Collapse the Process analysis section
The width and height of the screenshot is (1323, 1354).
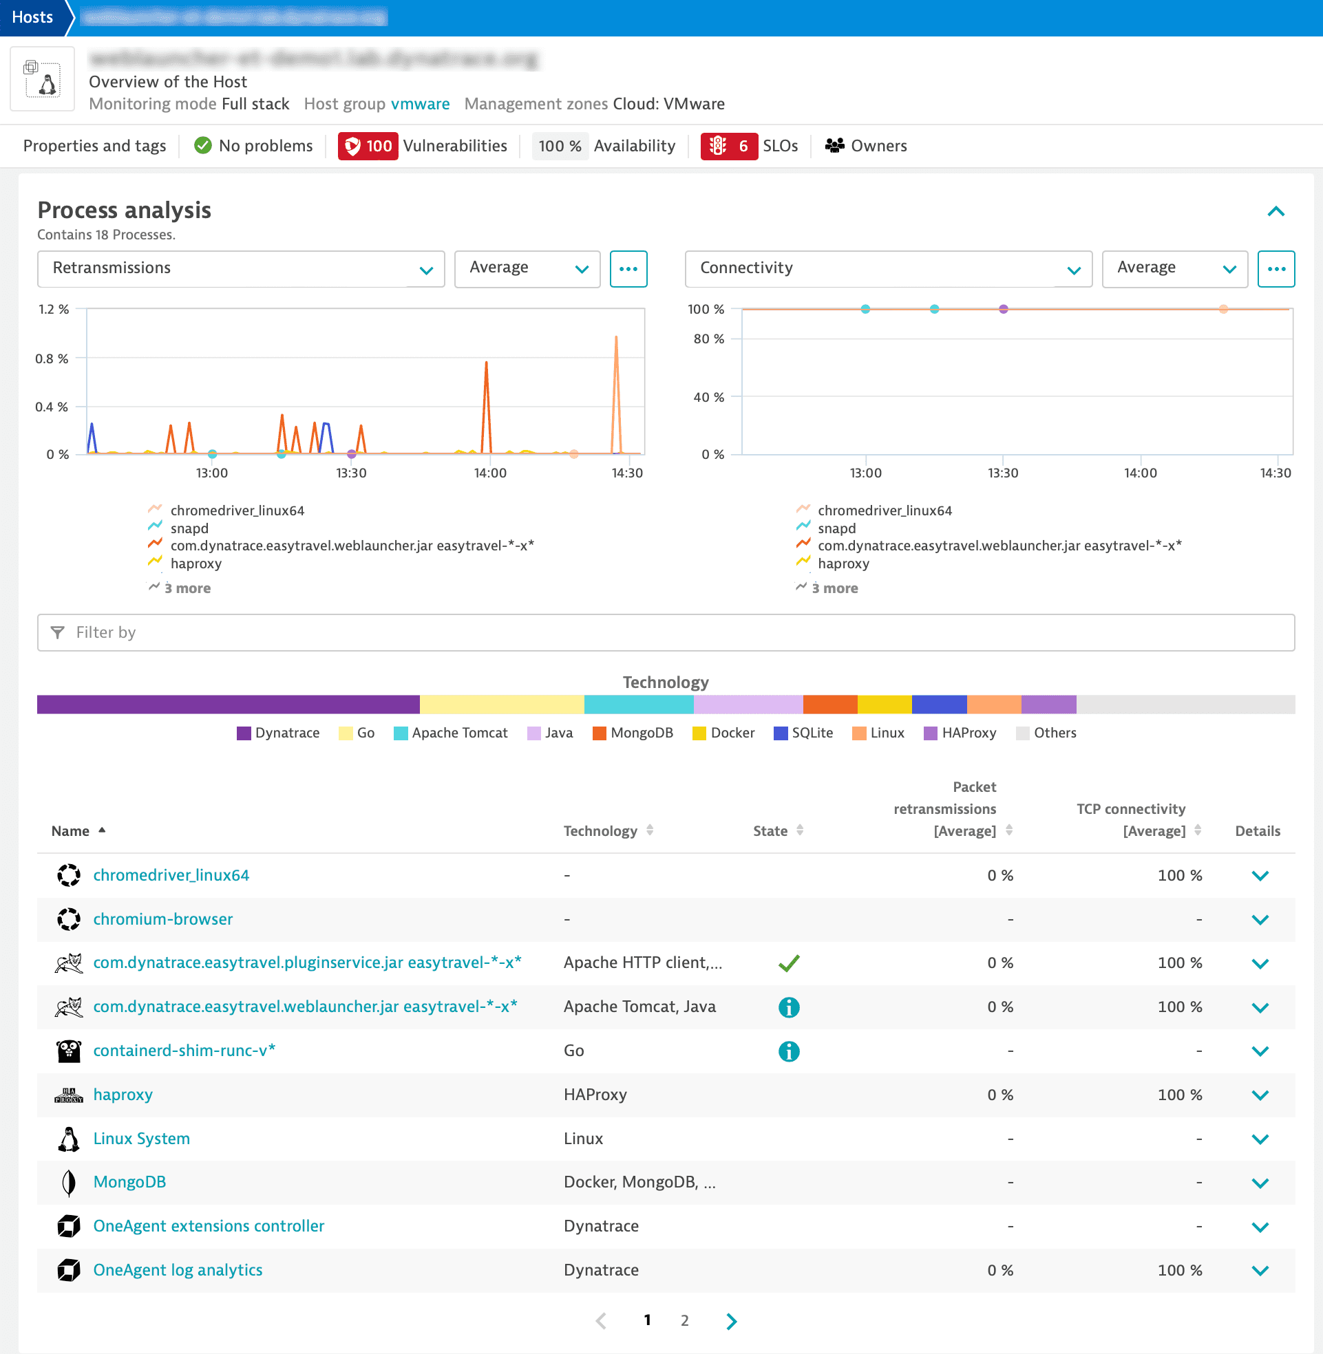1276,211
